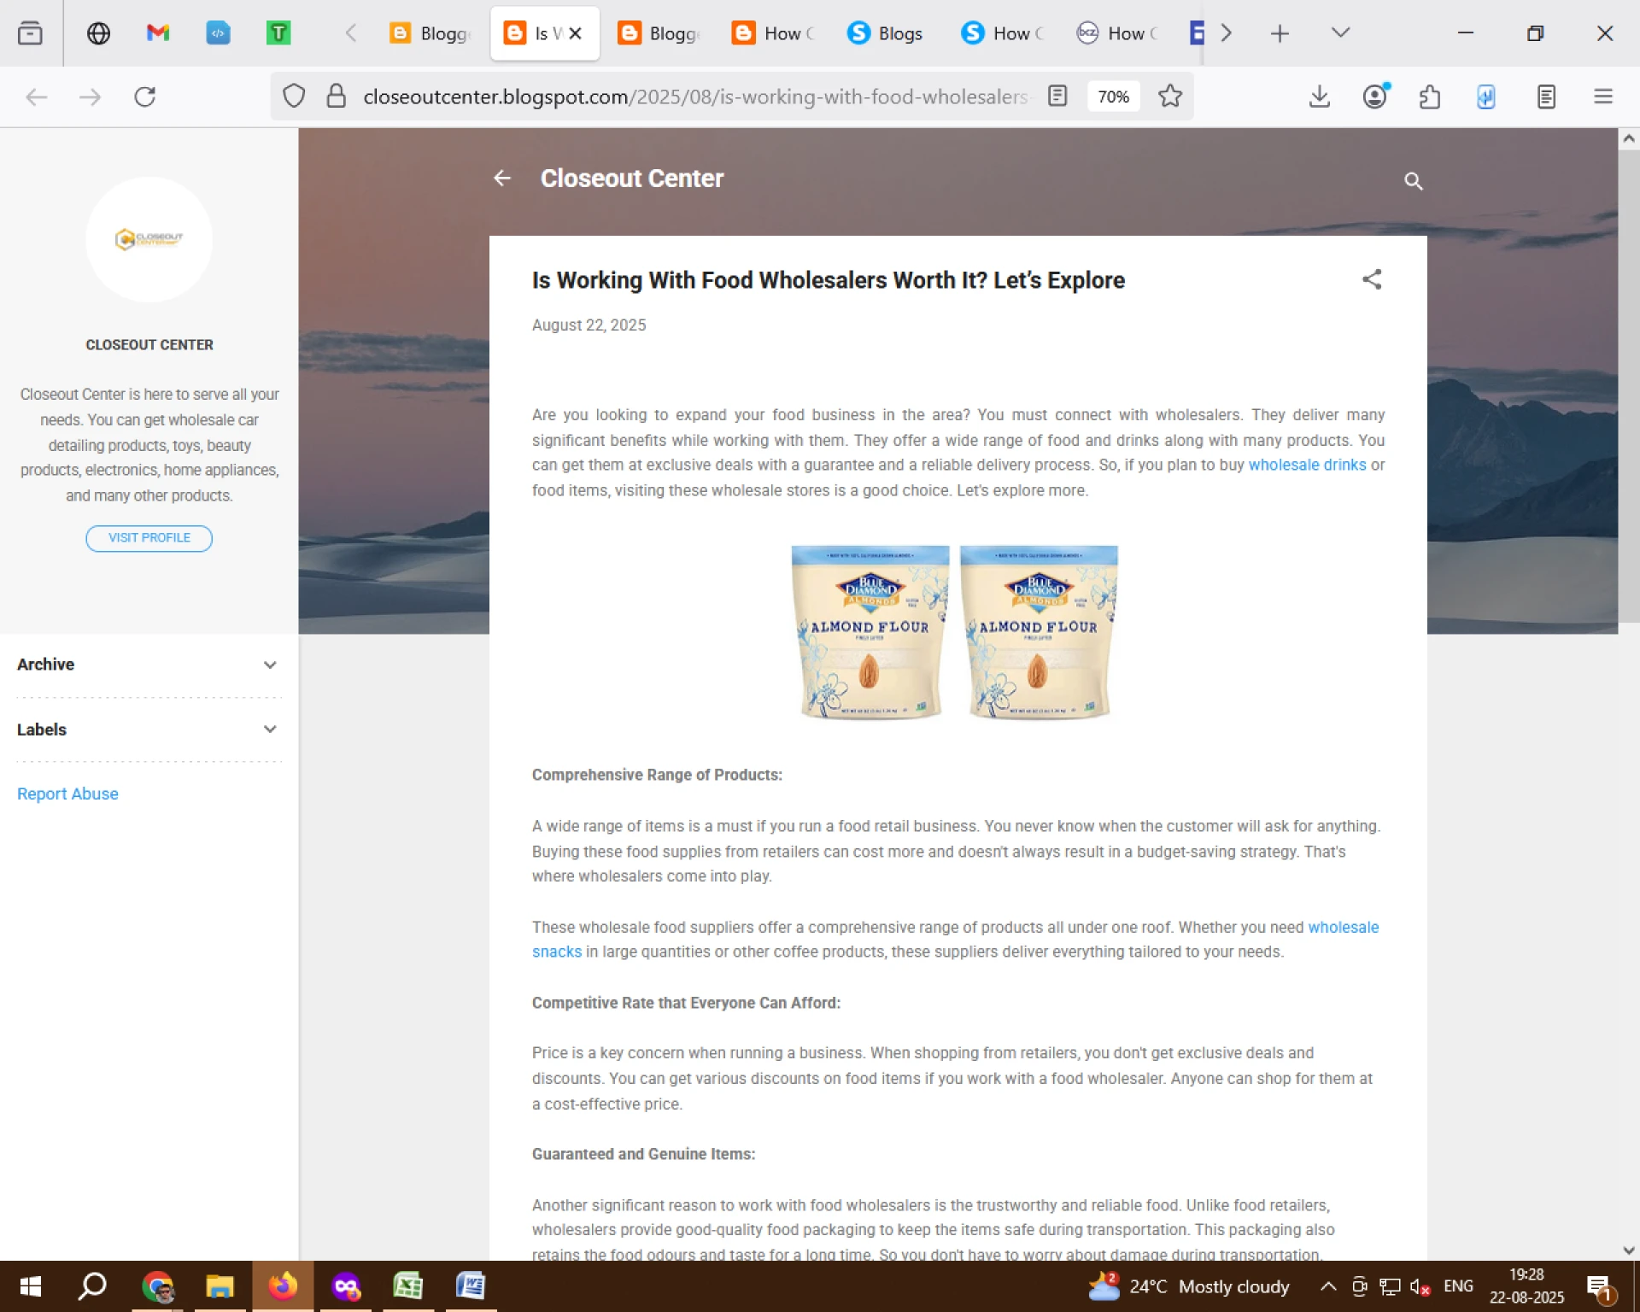The image size is (1640, 1312).
Task: Click the almond flour product image
Action: pos(954,633)
